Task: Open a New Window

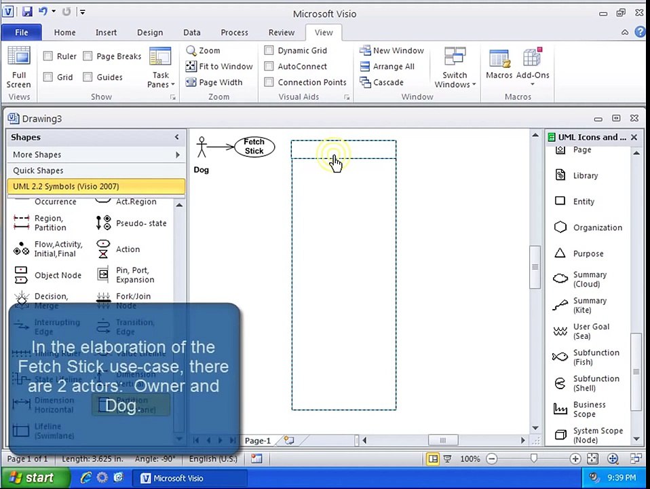Action: pyautogui.click(x=391, y=51)
